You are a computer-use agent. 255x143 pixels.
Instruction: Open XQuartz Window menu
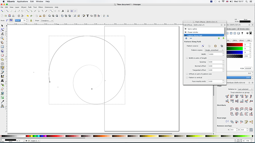coord(40,2)
